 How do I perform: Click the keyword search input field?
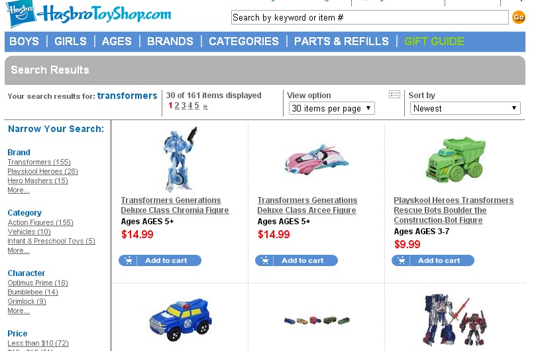370,17
